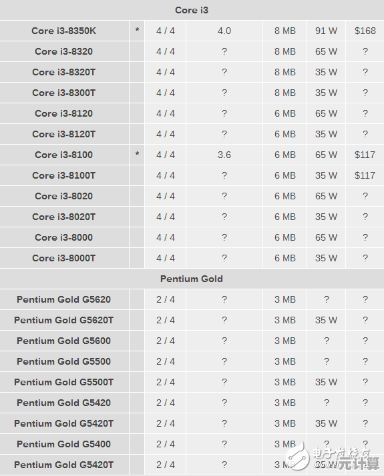Click the watermark logo icon at bottom right
Viewport: 384px width, 476px height.
tap(297, 456)
